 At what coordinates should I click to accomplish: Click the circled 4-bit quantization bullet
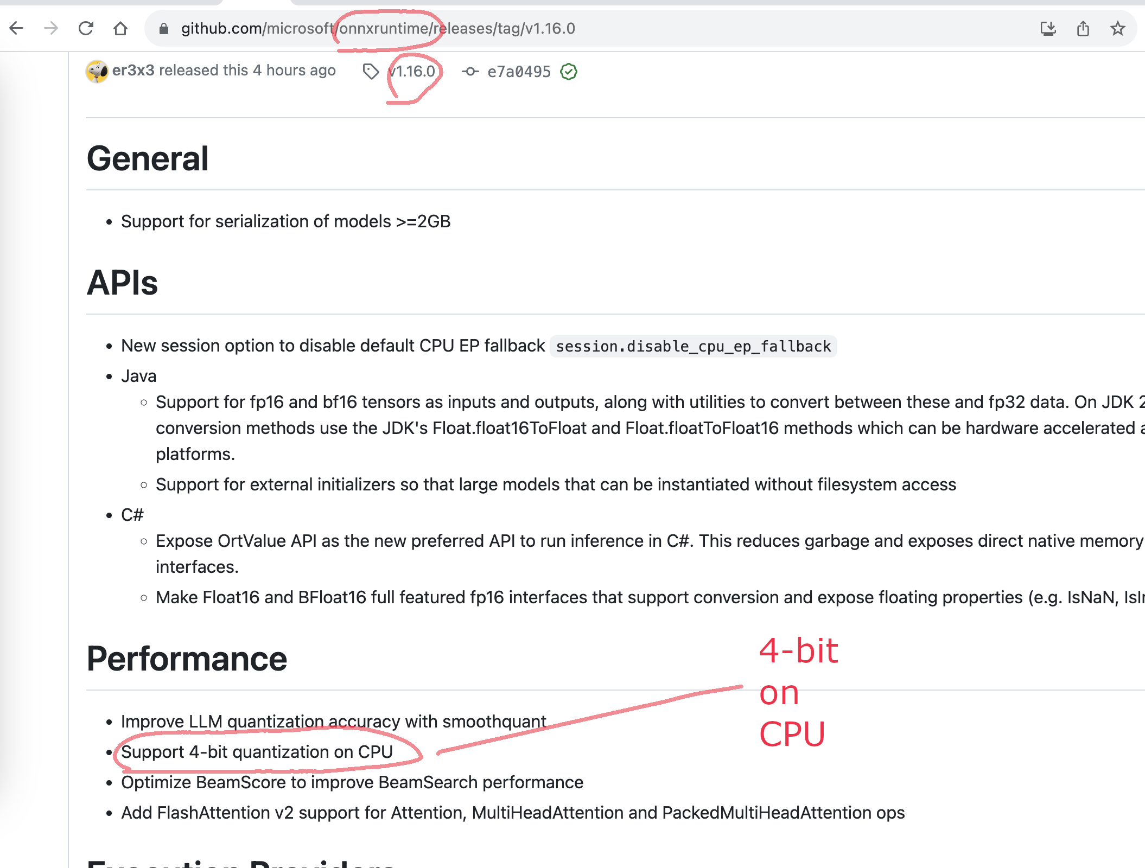[x=257, y=752]
